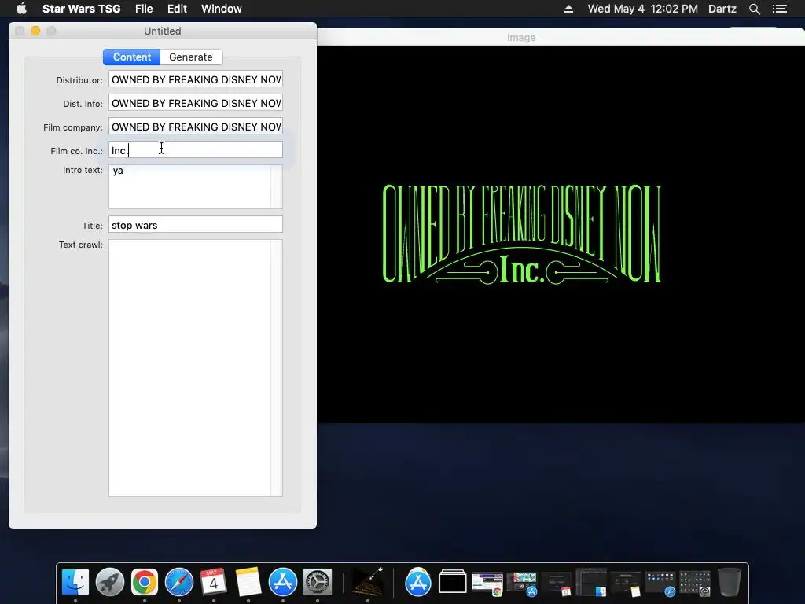
Task: Open Safari compass icon in dock
Action: point(178,583)
